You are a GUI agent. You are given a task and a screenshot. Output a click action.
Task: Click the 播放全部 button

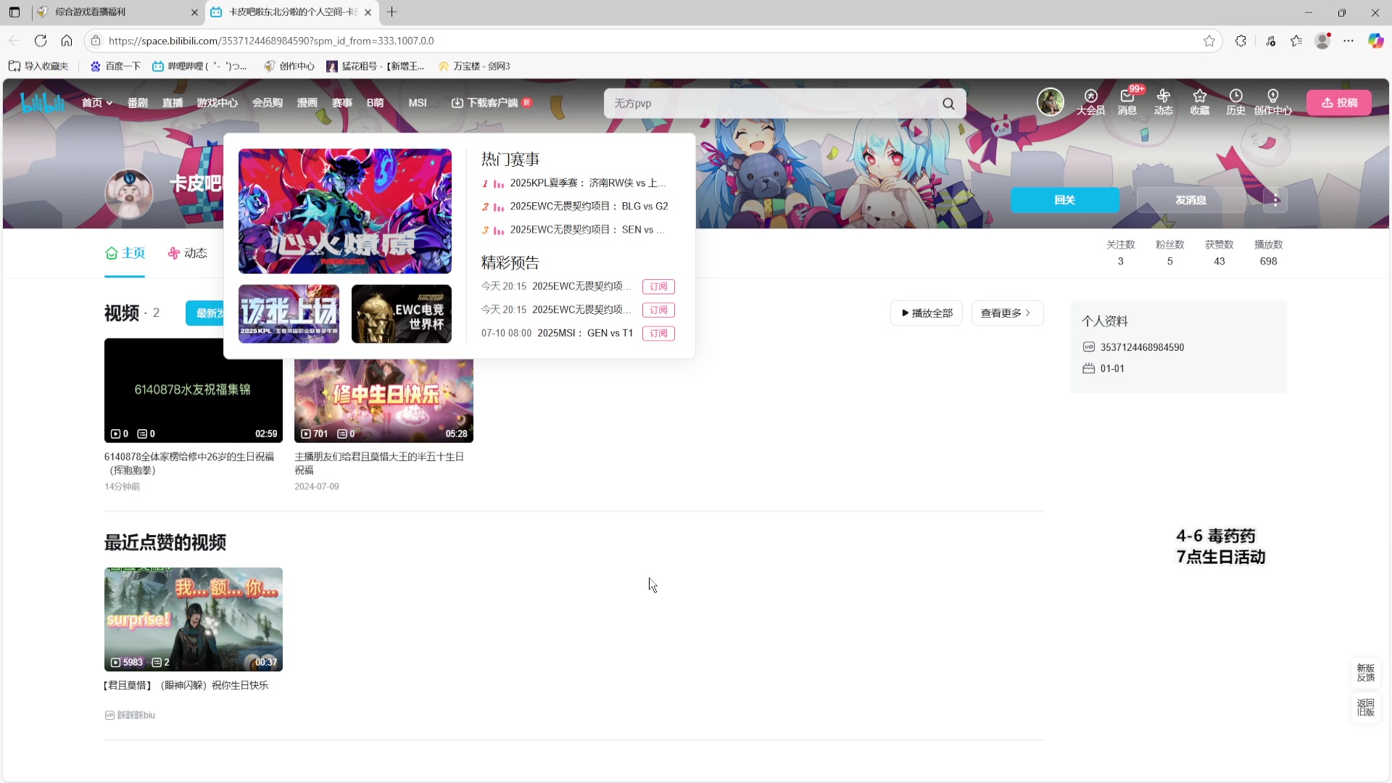(927, 313)
